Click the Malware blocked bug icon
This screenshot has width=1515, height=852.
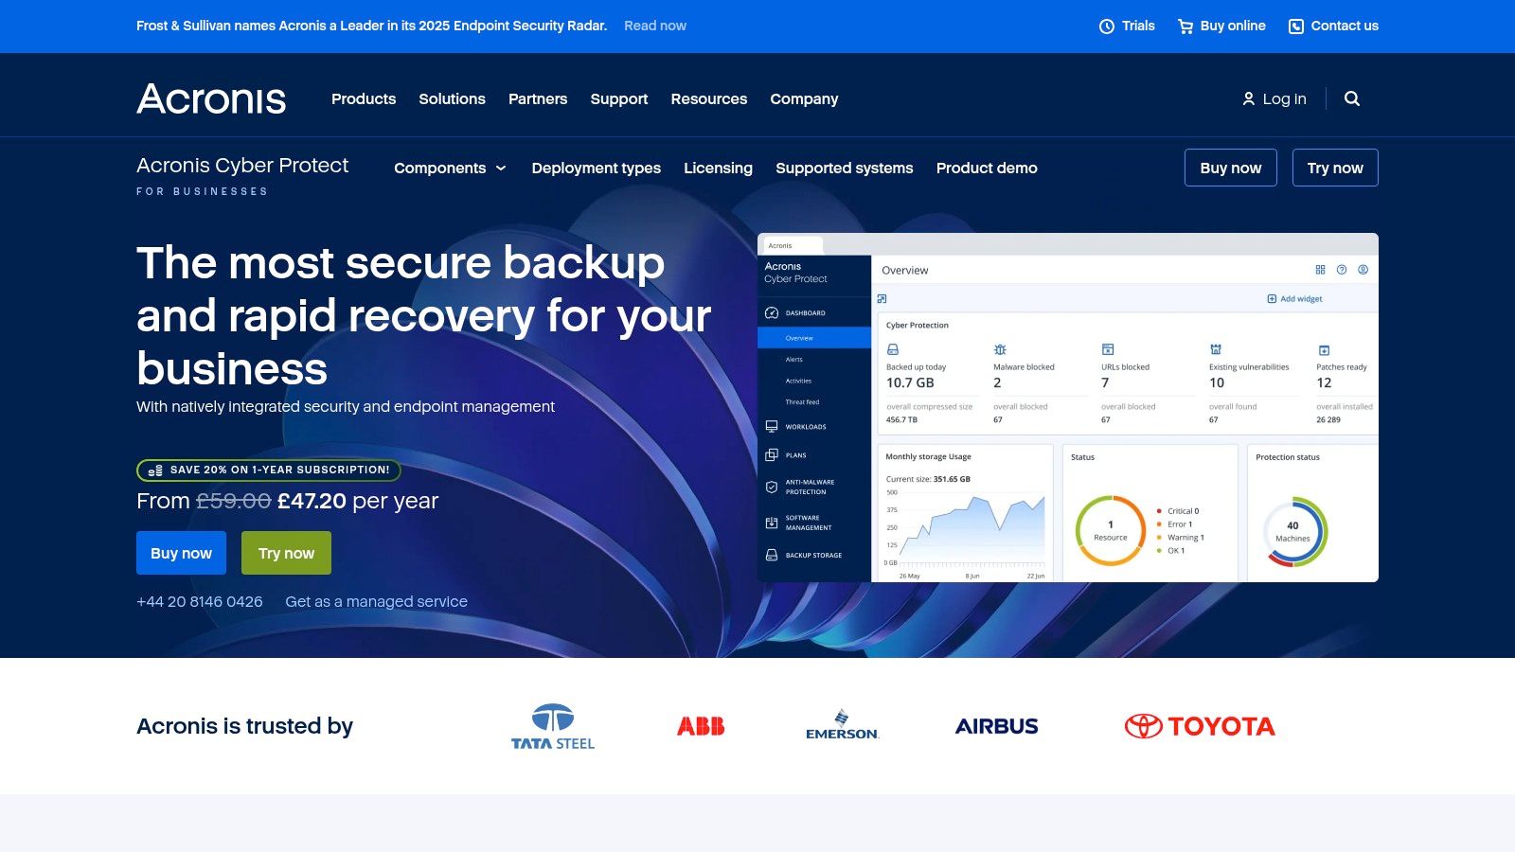point(1000,349)
